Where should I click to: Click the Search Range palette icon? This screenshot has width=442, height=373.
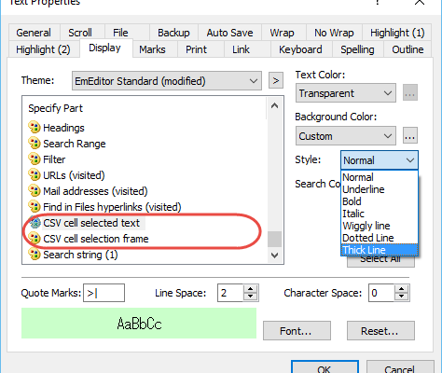pyautogui.click(x=35, y=144)
